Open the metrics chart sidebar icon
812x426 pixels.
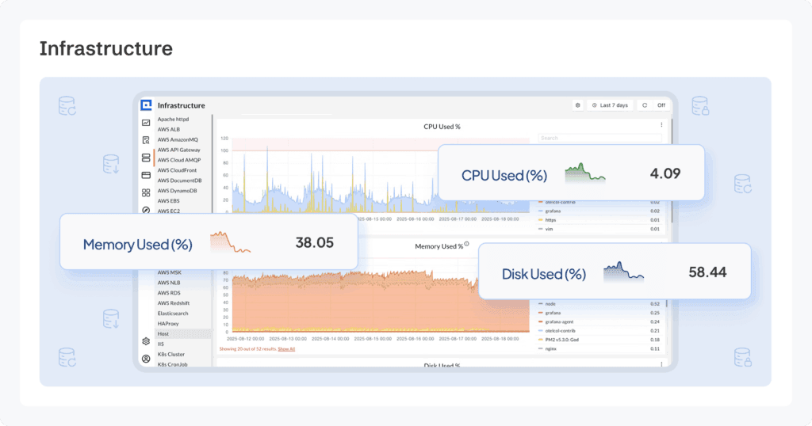coord(146,123)
